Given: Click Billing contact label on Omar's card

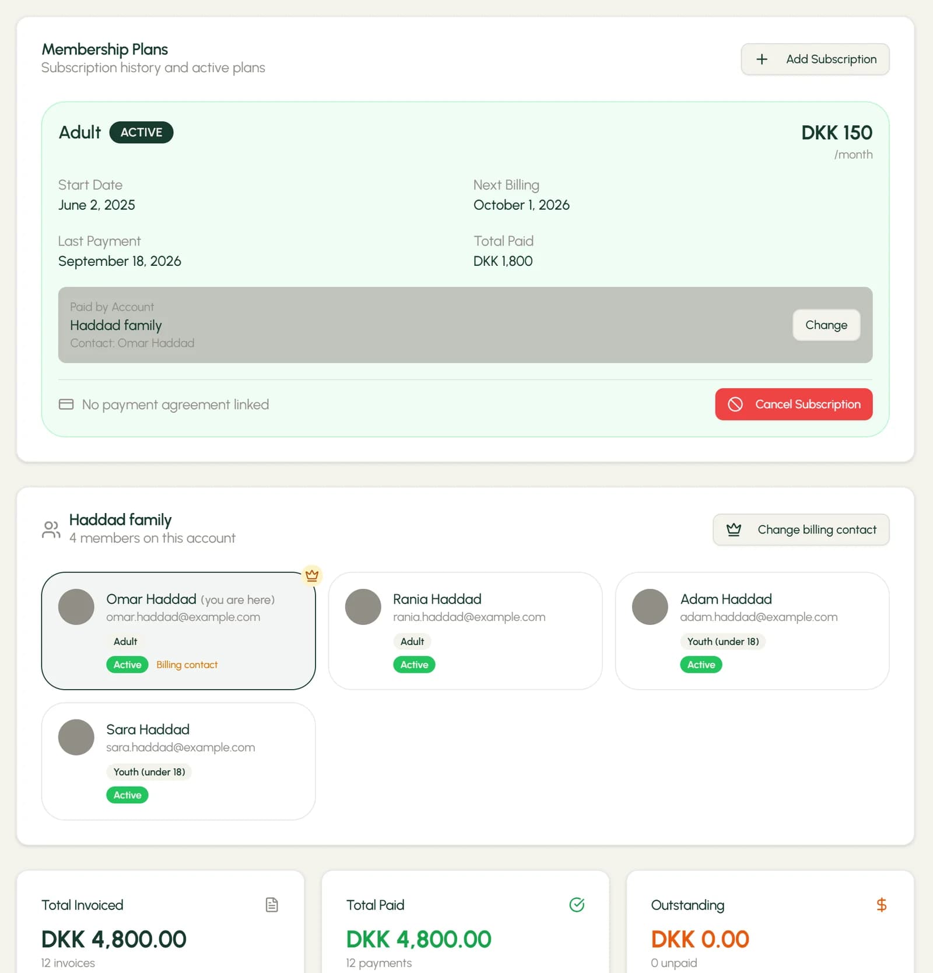Looking at the screenshot, I should [187, 665].
